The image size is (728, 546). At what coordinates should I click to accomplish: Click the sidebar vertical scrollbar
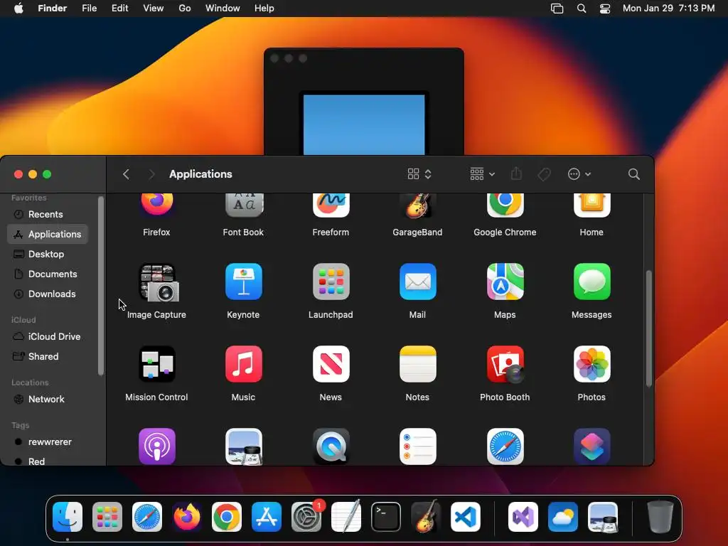101,286
